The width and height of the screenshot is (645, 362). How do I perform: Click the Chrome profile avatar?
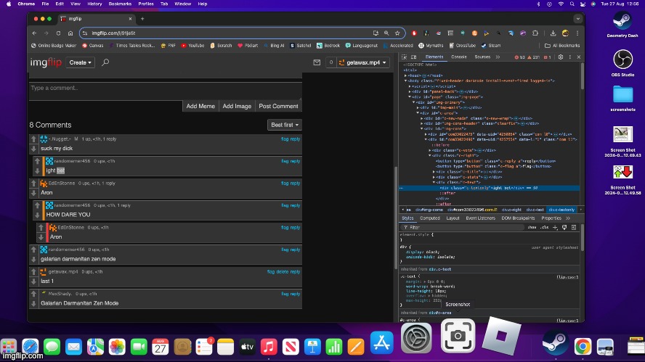tap(565, 33)
